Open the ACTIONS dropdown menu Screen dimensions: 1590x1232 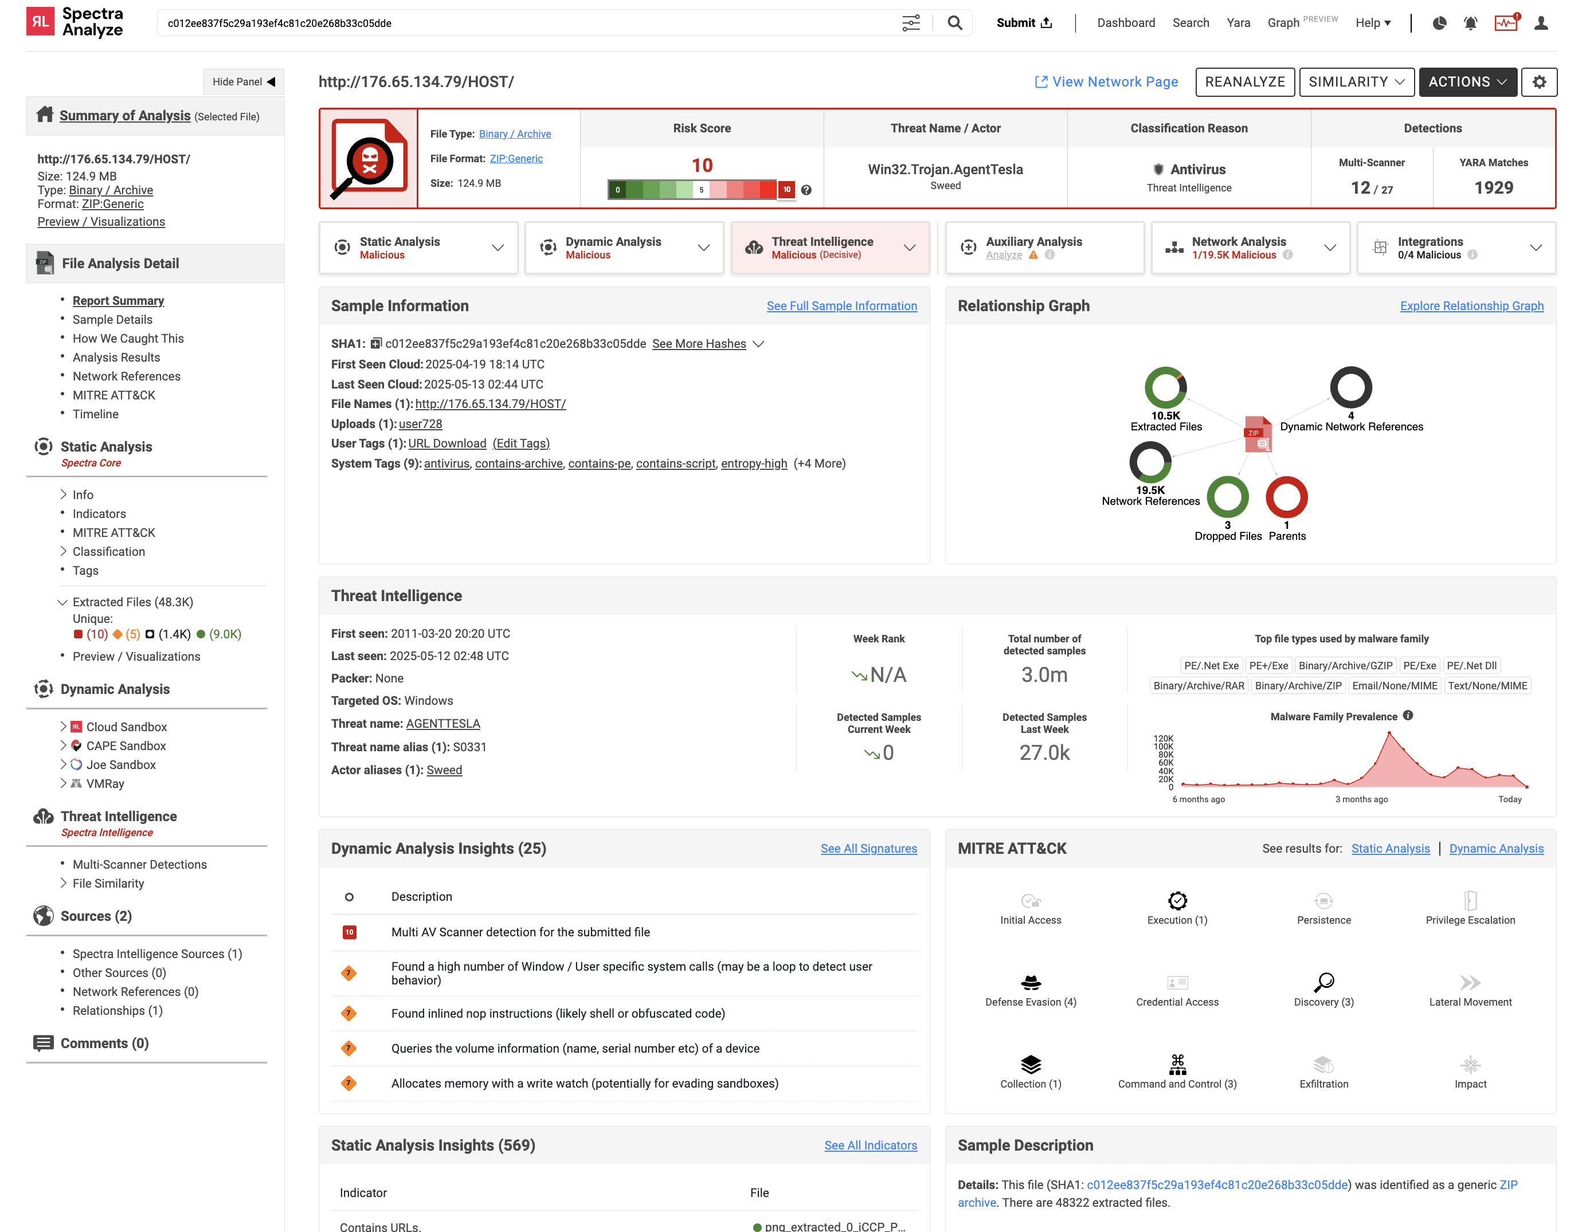point(1467,83)
